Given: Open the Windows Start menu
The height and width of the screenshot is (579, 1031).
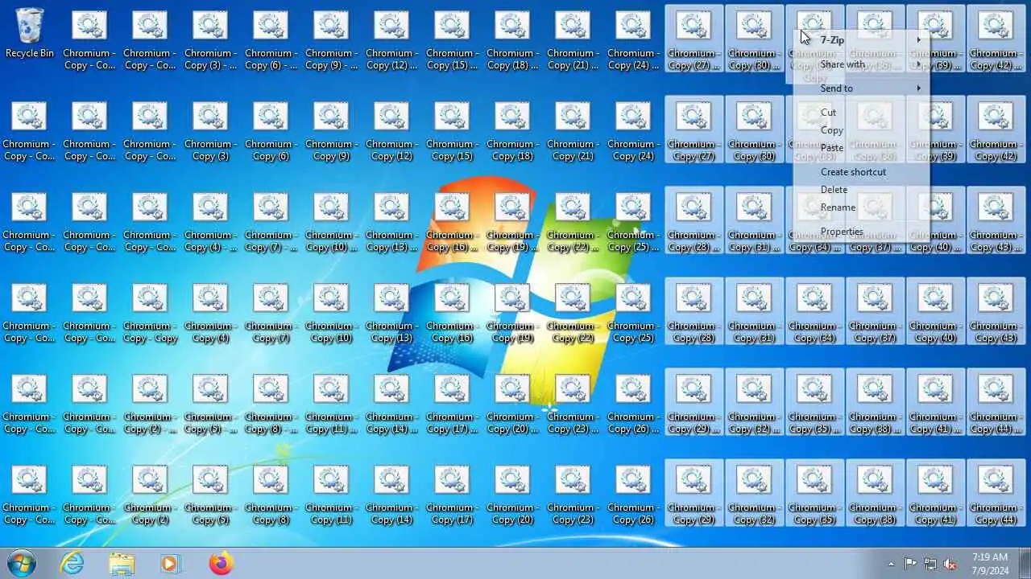Looking at the screenshot, I should point(22,564).
